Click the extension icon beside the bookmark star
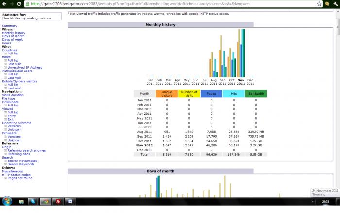This screenshot has height=213, width=340. click(x=327, y=4)
